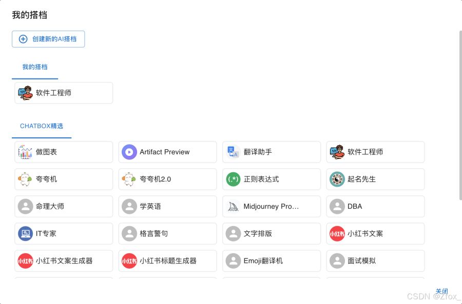The image size is (462, 304).
Task: Select the 小红书文案 red icon
Action: tap(337, 233)
